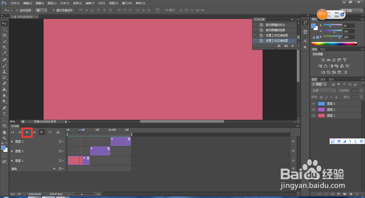
Task: Step to previous frame in timeline
Action: (20, 132)
